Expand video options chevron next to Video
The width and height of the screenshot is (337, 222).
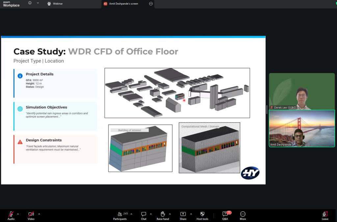pos(39,214)
